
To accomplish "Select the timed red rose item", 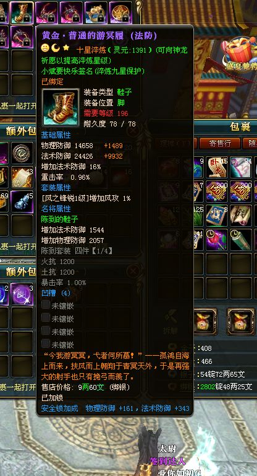I will click(x=216, y=240).
